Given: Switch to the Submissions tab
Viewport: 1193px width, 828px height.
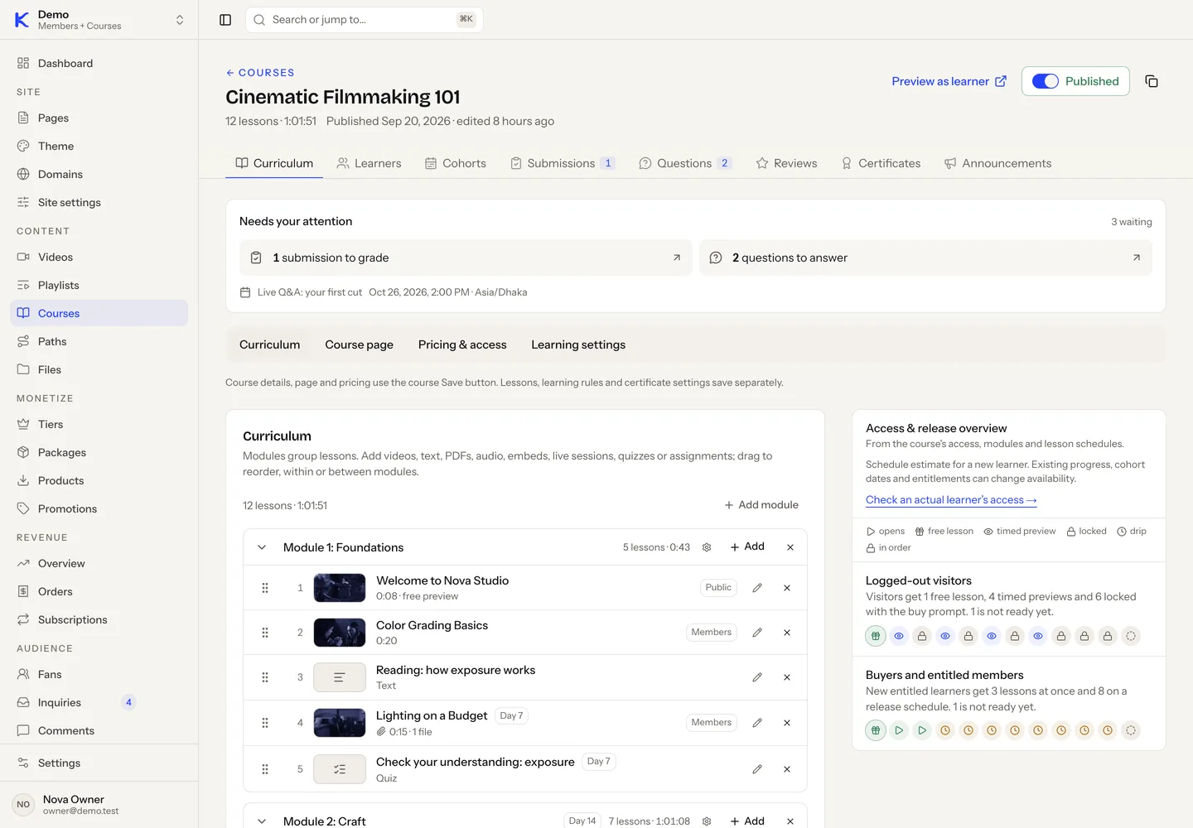Looking at the screenshot, I should 563,163.
